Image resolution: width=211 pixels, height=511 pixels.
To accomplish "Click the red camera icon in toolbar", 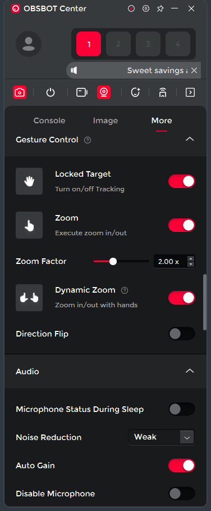I will 20,92.
